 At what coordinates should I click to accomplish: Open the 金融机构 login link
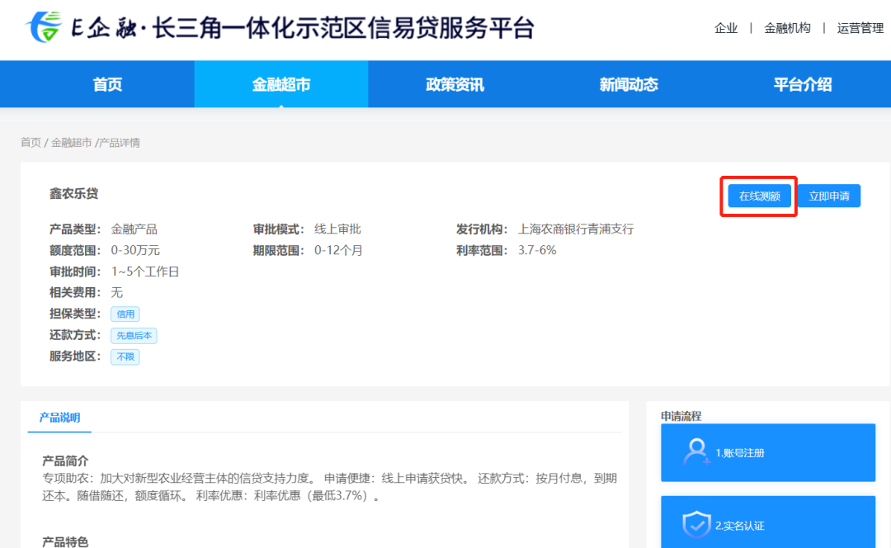[787, 28]
